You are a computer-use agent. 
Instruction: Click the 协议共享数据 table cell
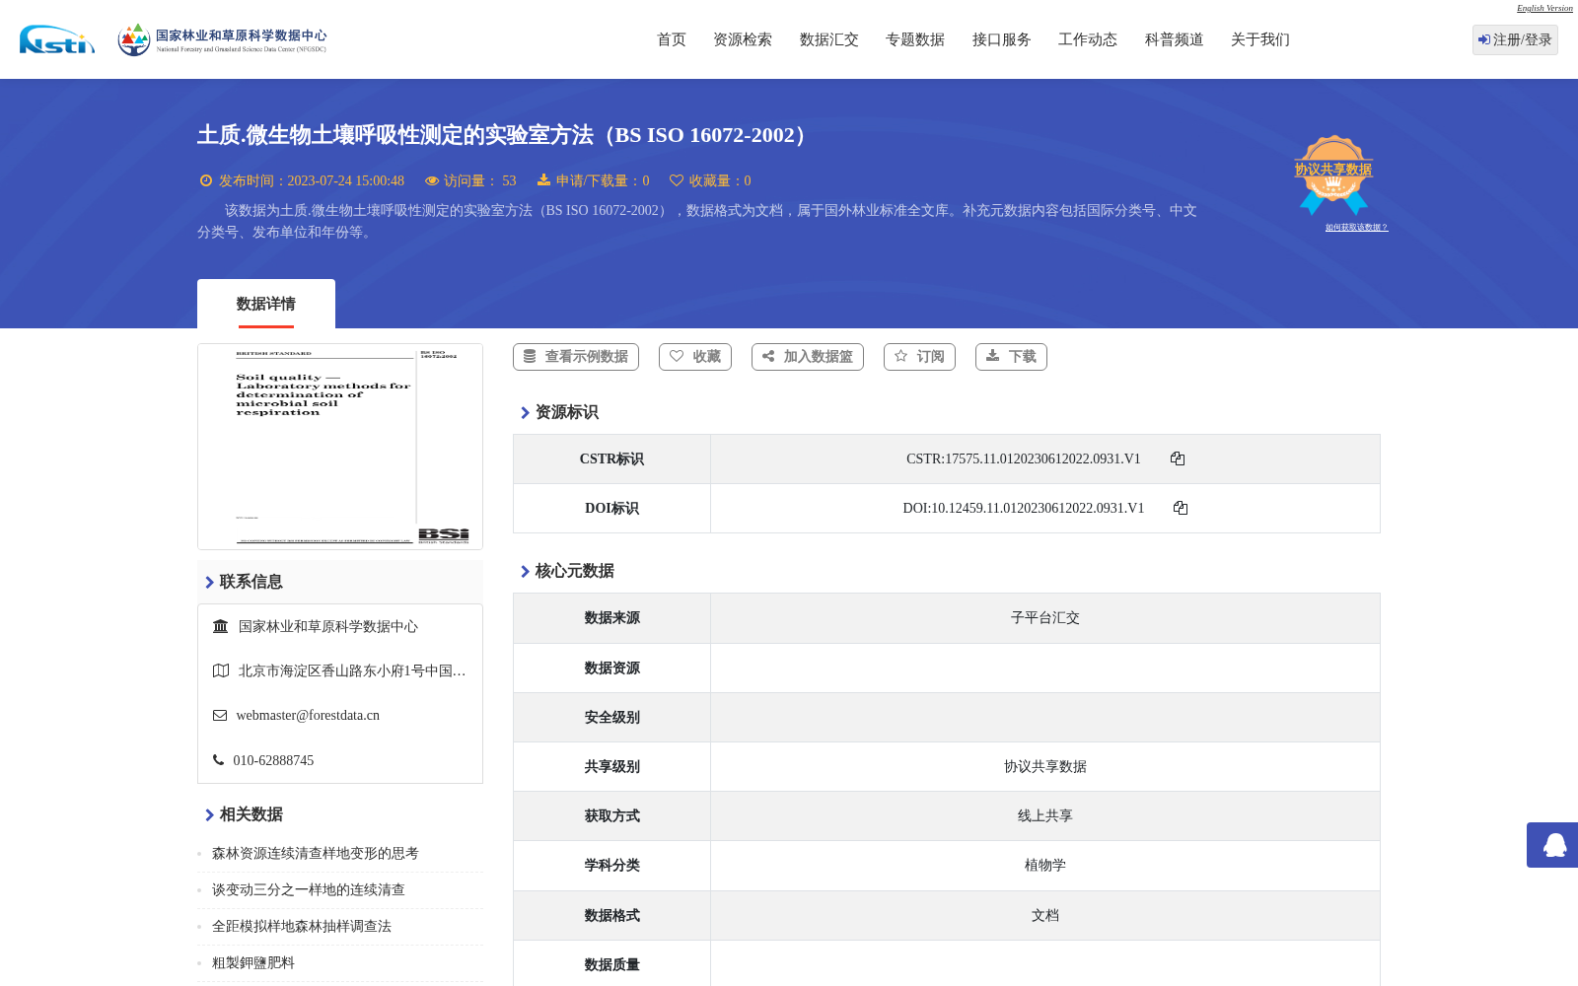(1045, 767)
